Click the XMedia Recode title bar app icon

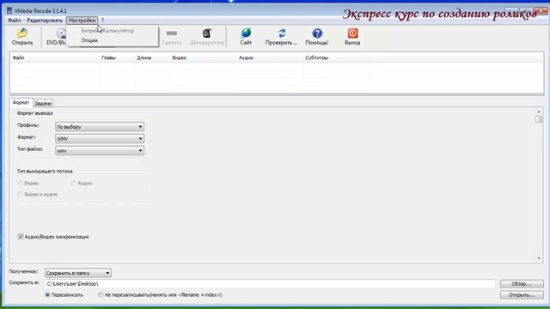9,10
